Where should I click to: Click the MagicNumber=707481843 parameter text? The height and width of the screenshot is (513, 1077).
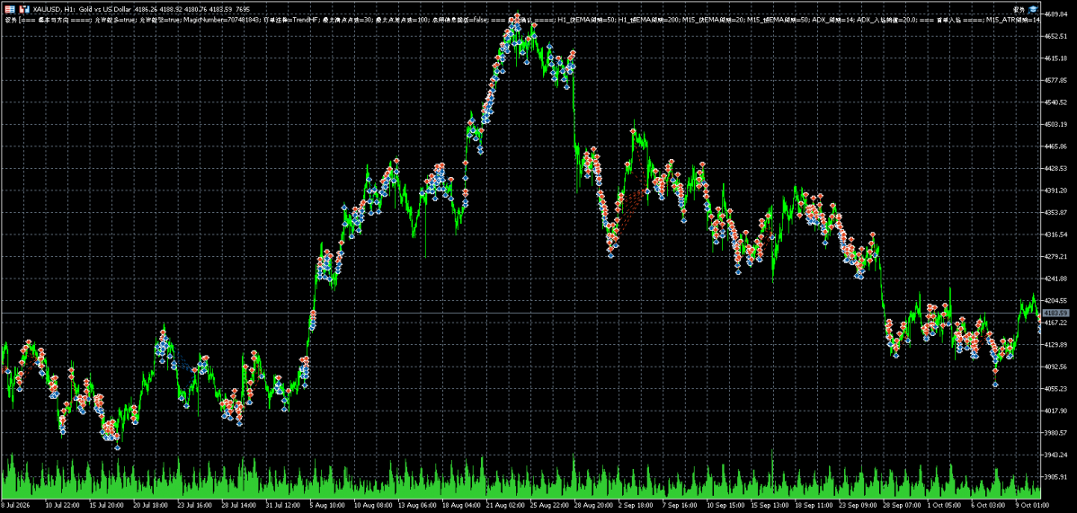tap(222, 20)
